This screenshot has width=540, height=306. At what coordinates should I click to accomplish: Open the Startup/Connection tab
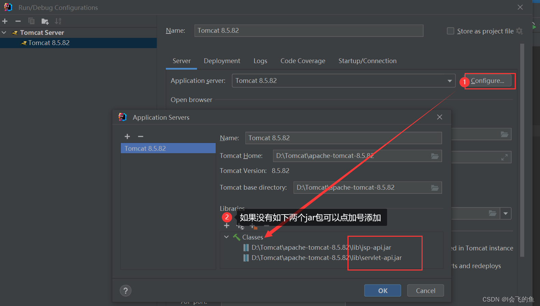(x=367, y=61)
